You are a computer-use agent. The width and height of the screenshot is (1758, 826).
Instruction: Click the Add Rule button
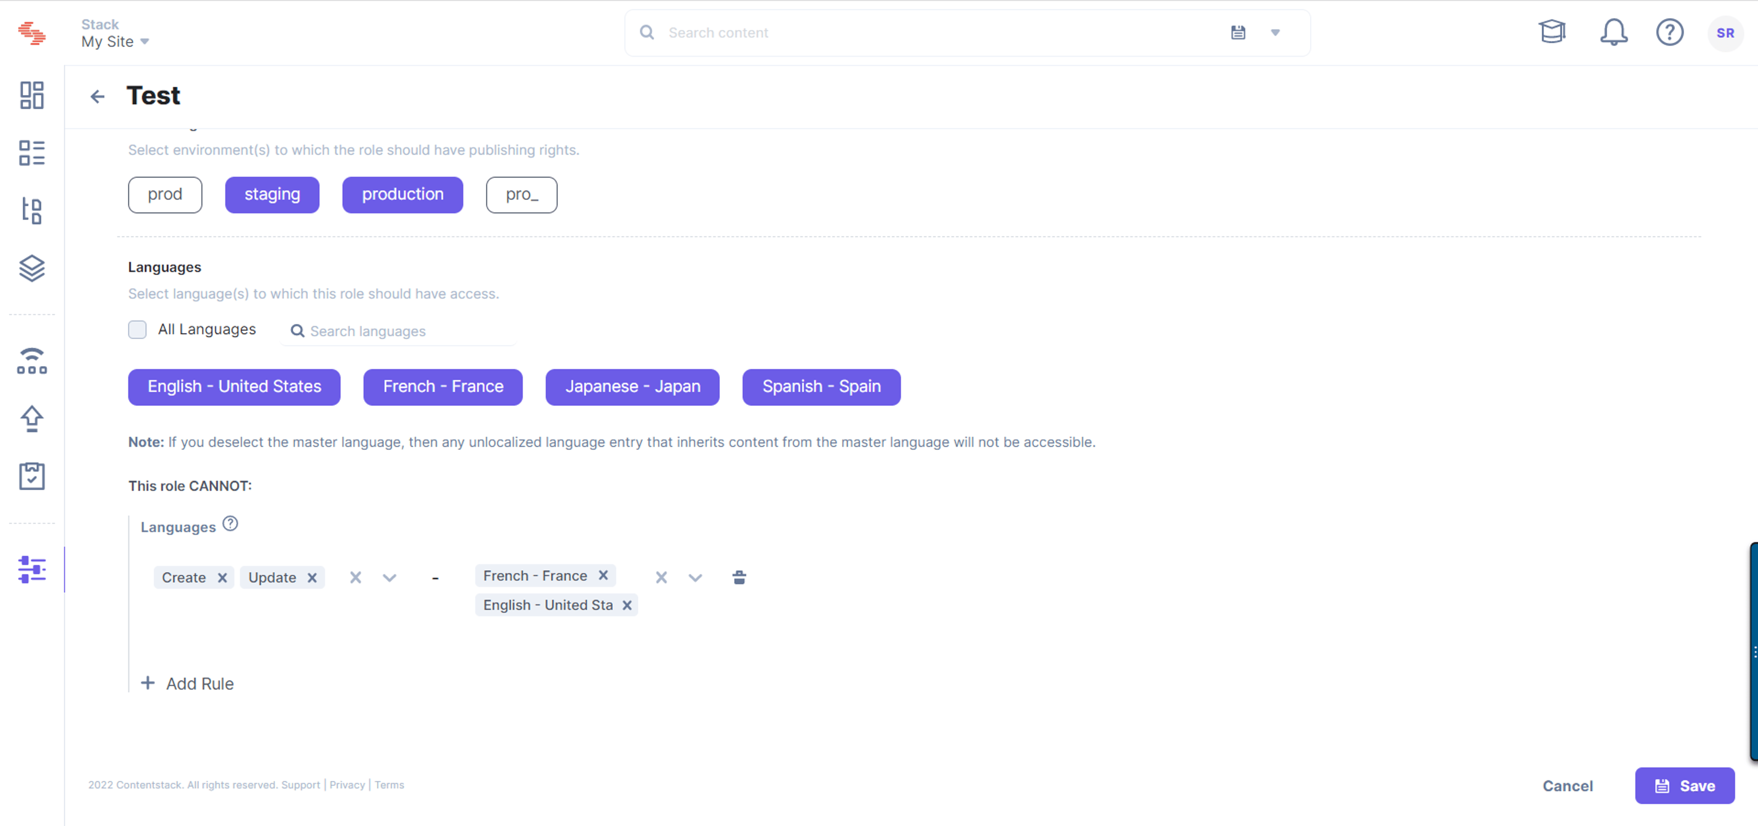point(187,683)
